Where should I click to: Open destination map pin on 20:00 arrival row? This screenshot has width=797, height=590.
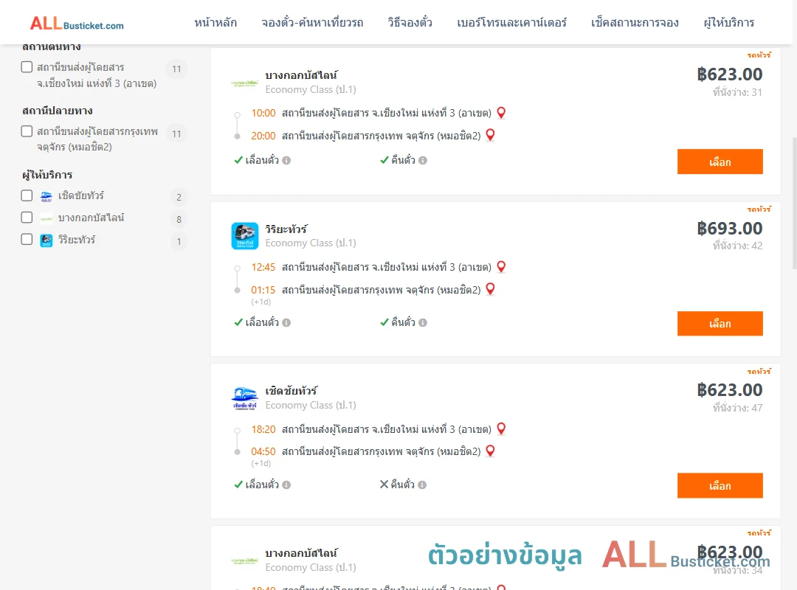(491, 135)
